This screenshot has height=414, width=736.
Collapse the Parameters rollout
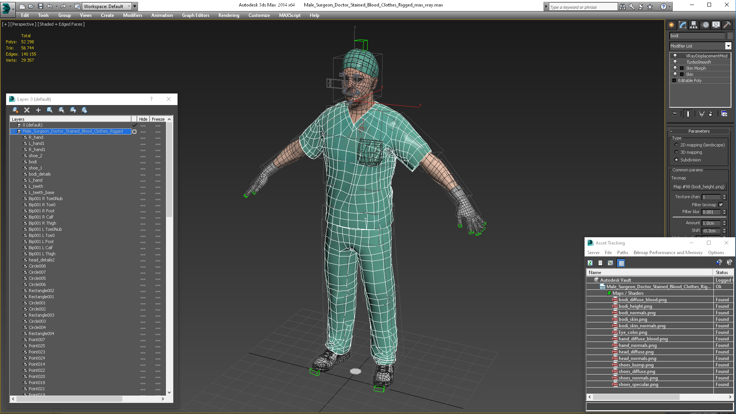tap(699, 131)
